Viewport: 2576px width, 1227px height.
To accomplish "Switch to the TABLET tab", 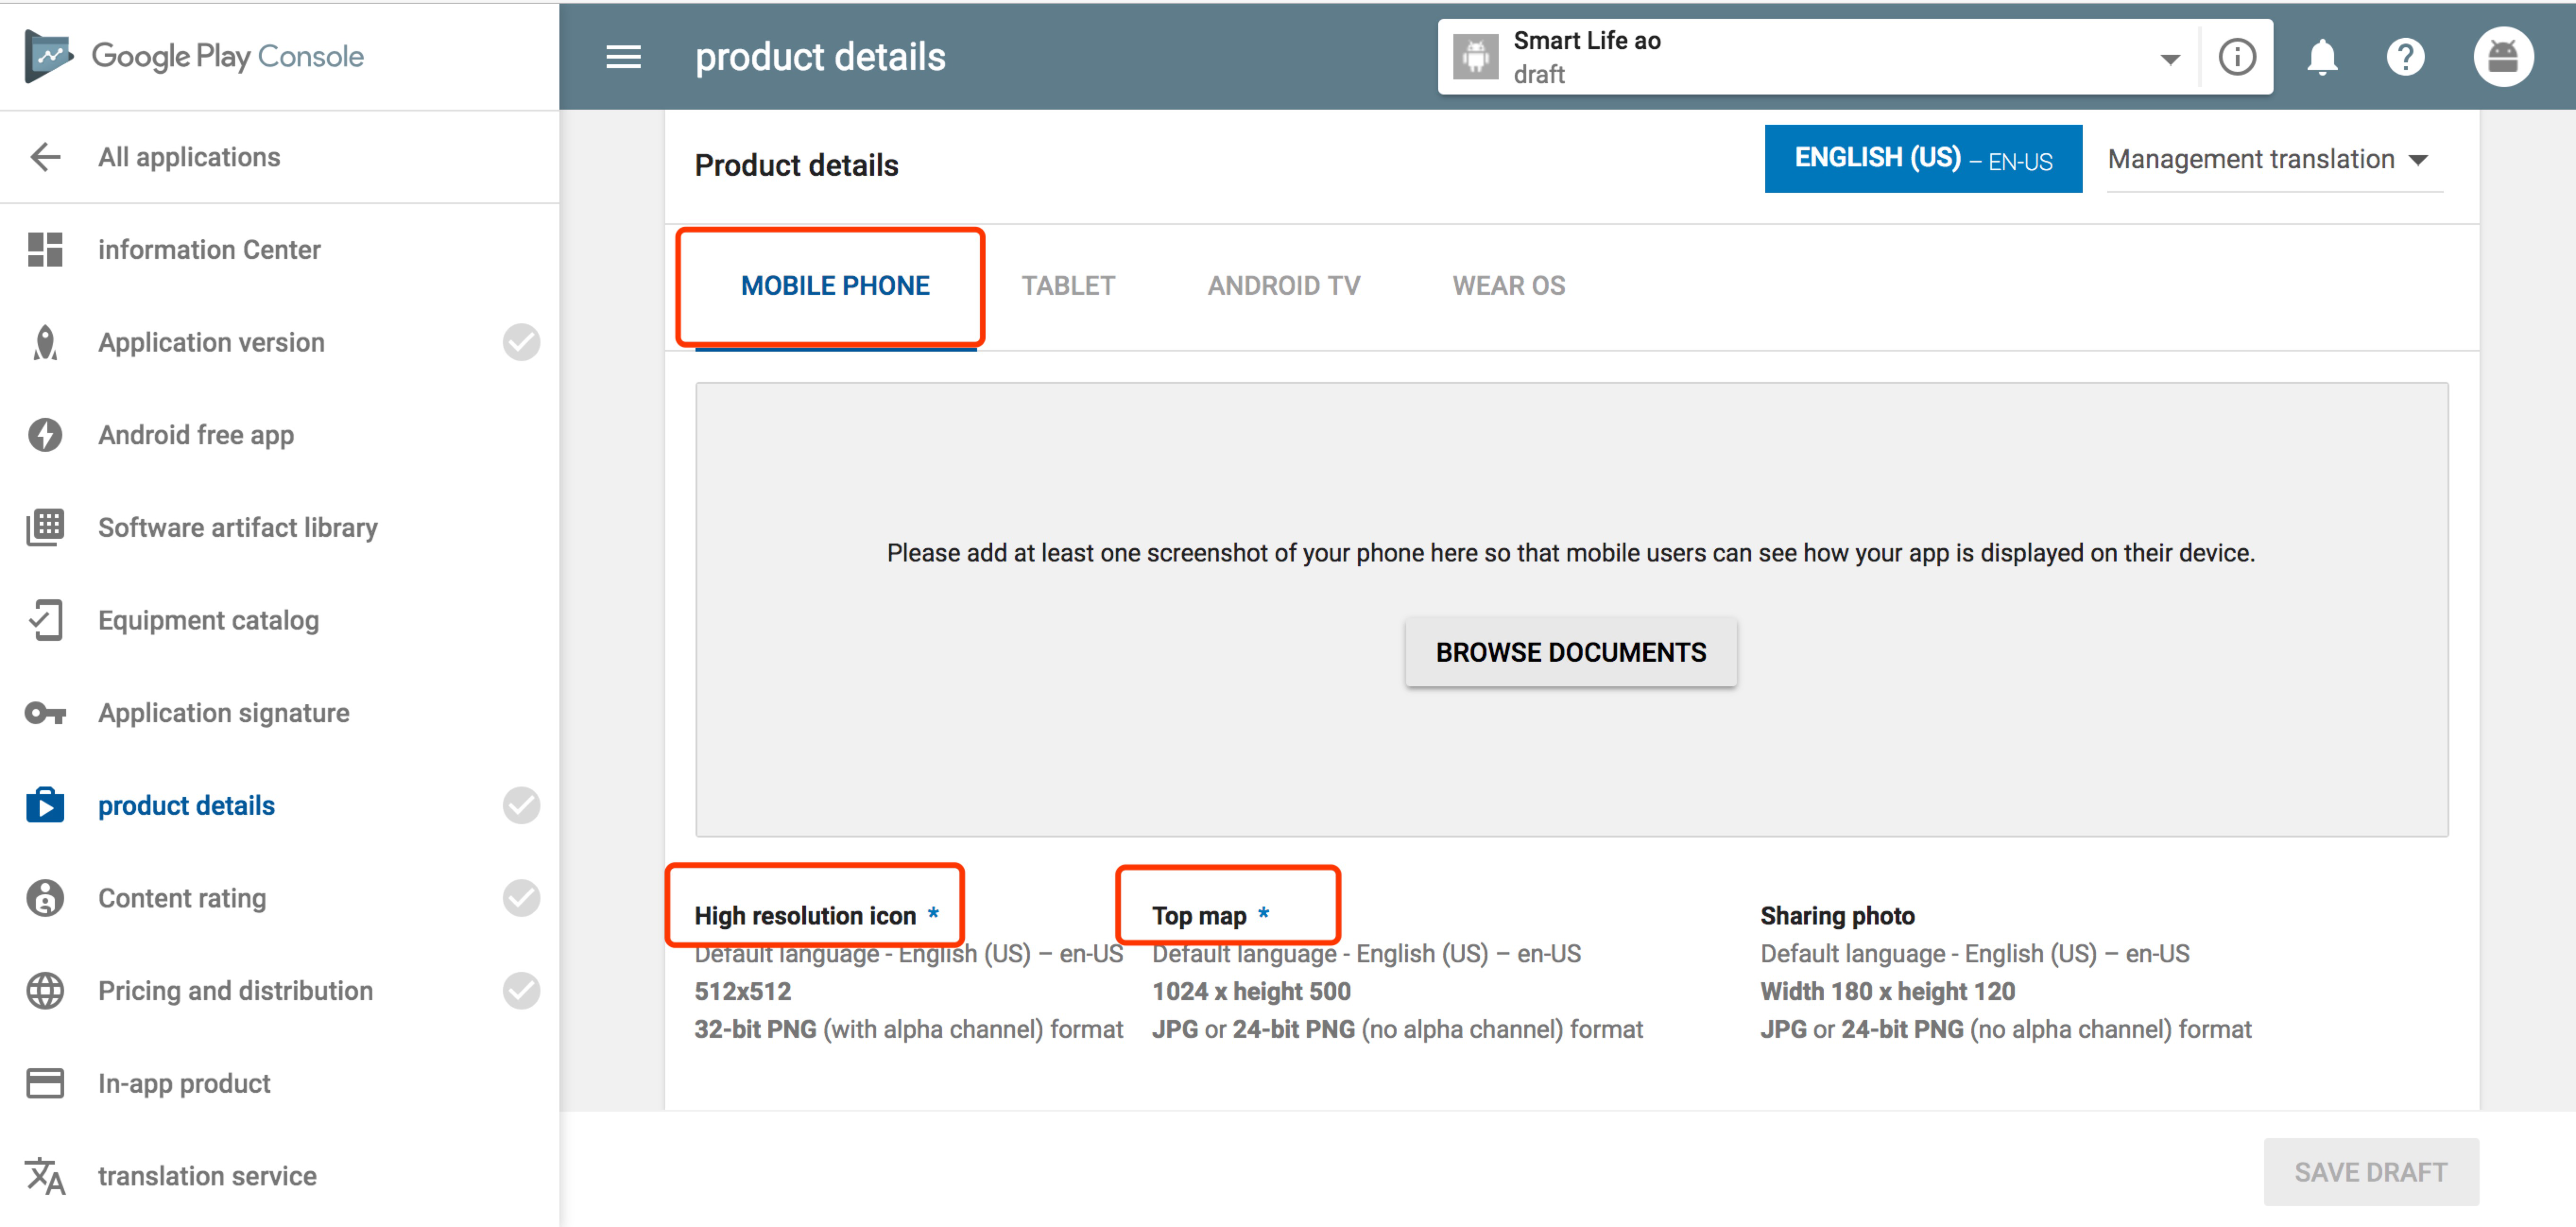I will click(x=1067, y=286).
